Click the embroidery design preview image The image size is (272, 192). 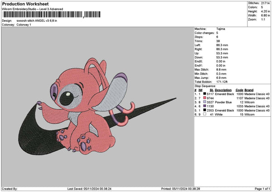coord(97,106)
